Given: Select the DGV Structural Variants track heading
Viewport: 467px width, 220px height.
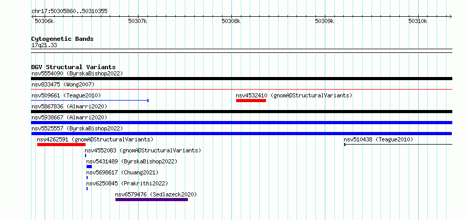Looking at the screenshot, I should pos(73,67).
